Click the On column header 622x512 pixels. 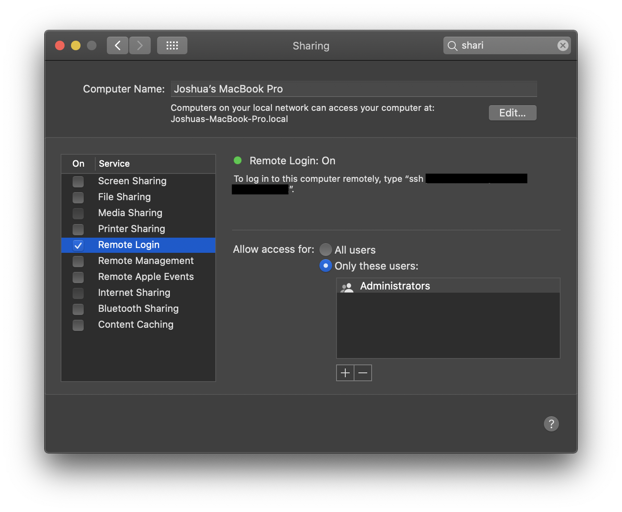pyautogui.click(x=78, y=163)
